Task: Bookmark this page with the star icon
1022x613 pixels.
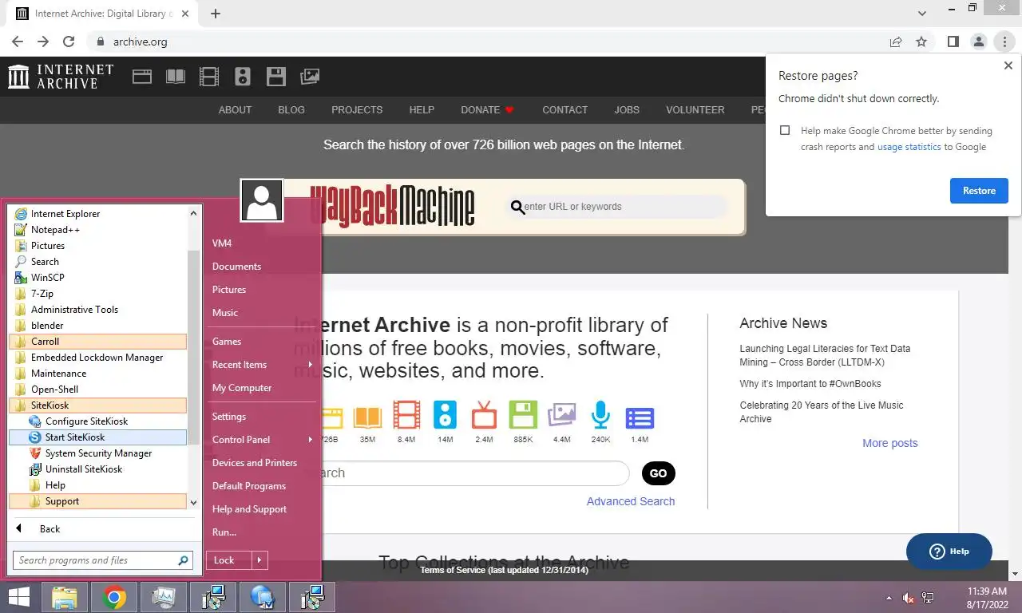Action: pos(921,42)
